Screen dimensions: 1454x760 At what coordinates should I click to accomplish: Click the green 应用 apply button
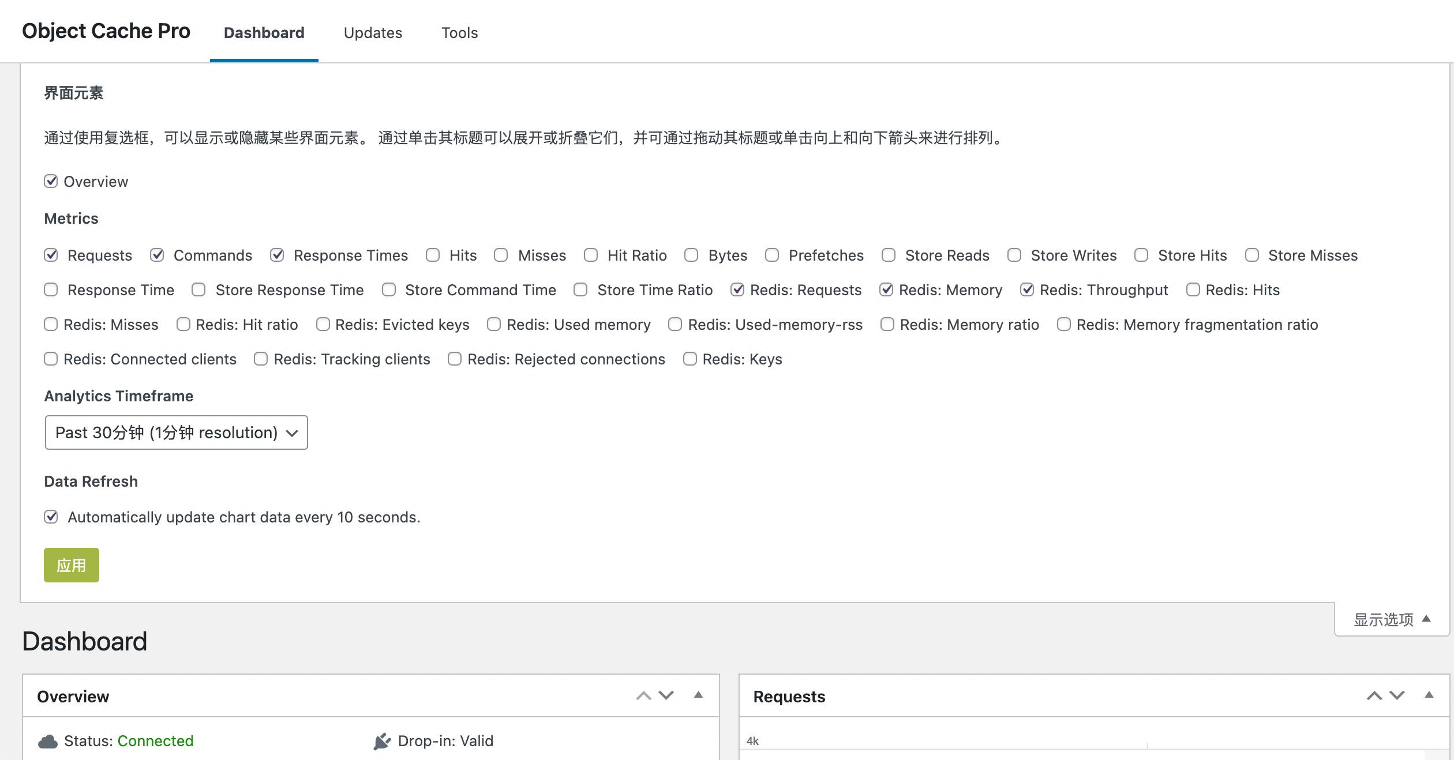click(72, 565)
